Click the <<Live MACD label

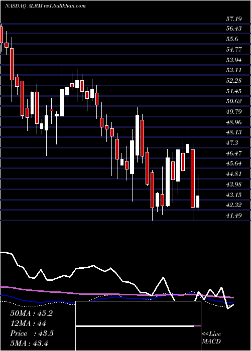coord(211,338)
